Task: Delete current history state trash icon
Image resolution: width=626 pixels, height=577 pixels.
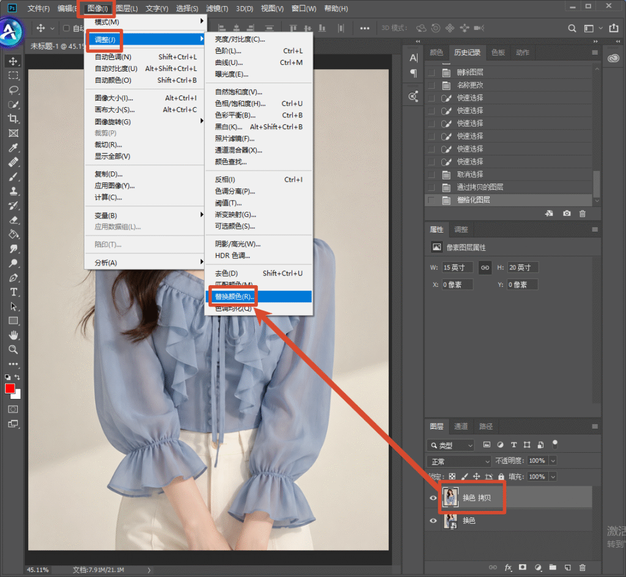Action: tap(583, 214)
